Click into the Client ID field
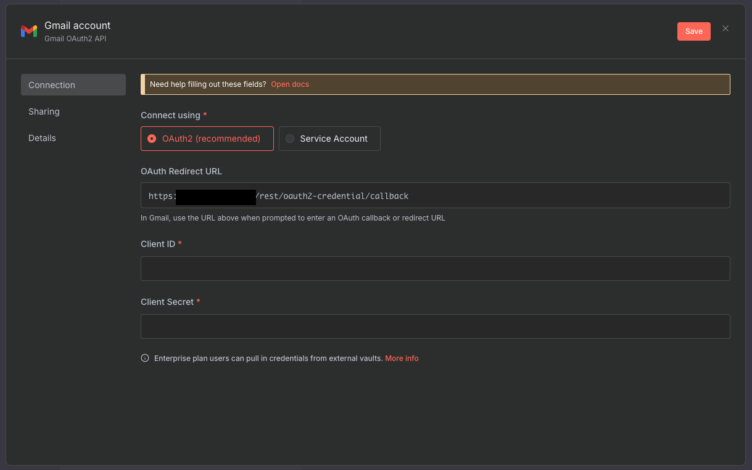 coord(435,268)
